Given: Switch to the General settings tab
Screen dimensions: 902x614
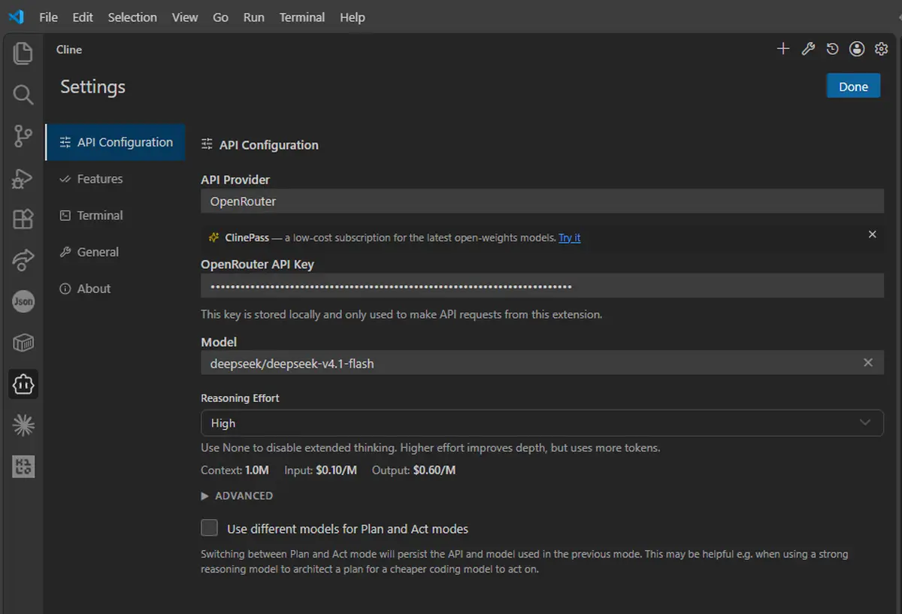Looking at the screenshot, I should 116,252.
